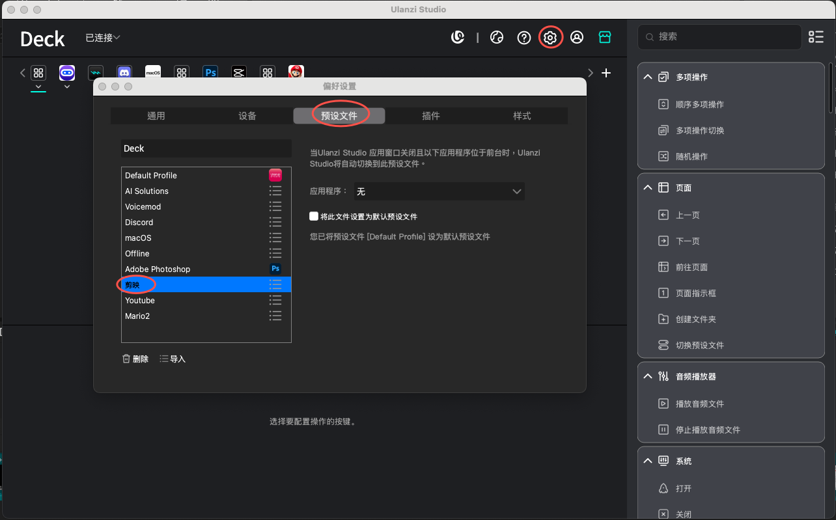836x520 pixels.
Task: Select the 播放音频文件 action
Action: [x=699, y=404]
